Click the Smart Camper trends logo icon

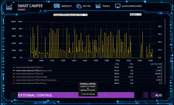point(9,7)
